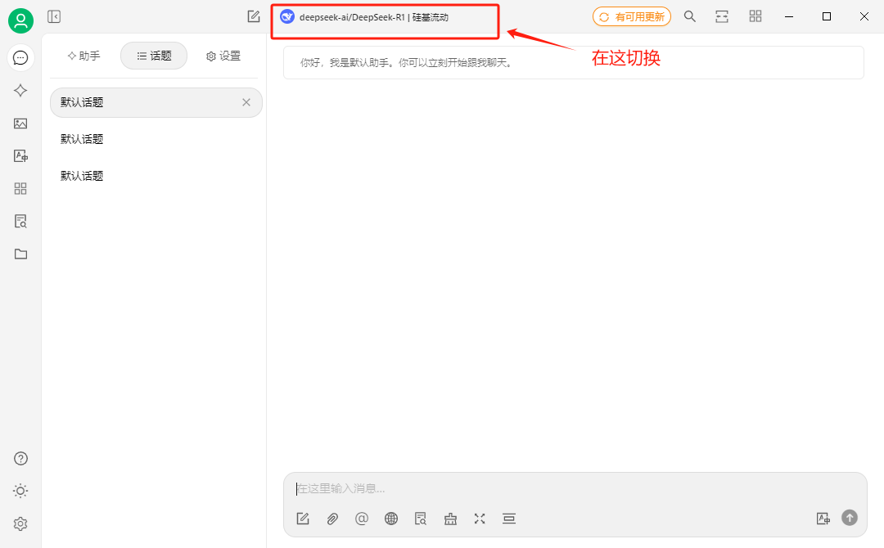
Task: Toggle the light/dark theme
Action: click(x=20, y=490)
